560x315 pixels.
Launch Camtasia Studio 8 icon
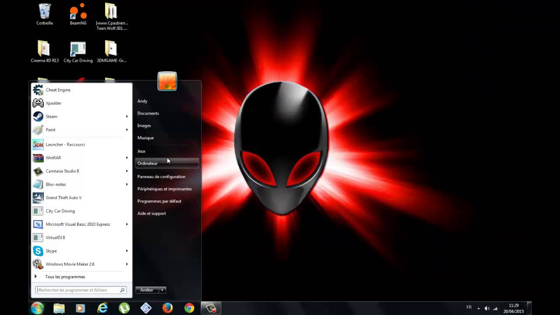click(x=38, y=171)
